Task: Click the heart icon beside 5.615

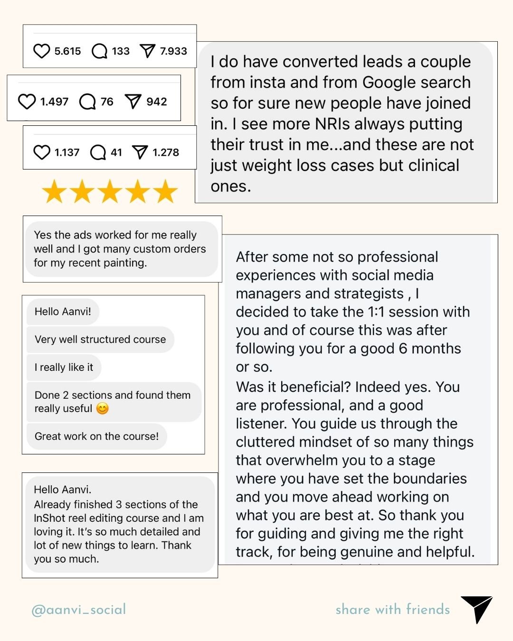Action: click(x=42, y=51)
